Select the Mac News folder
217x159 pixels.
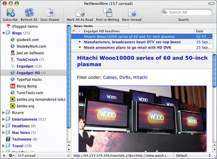(33, 133)
